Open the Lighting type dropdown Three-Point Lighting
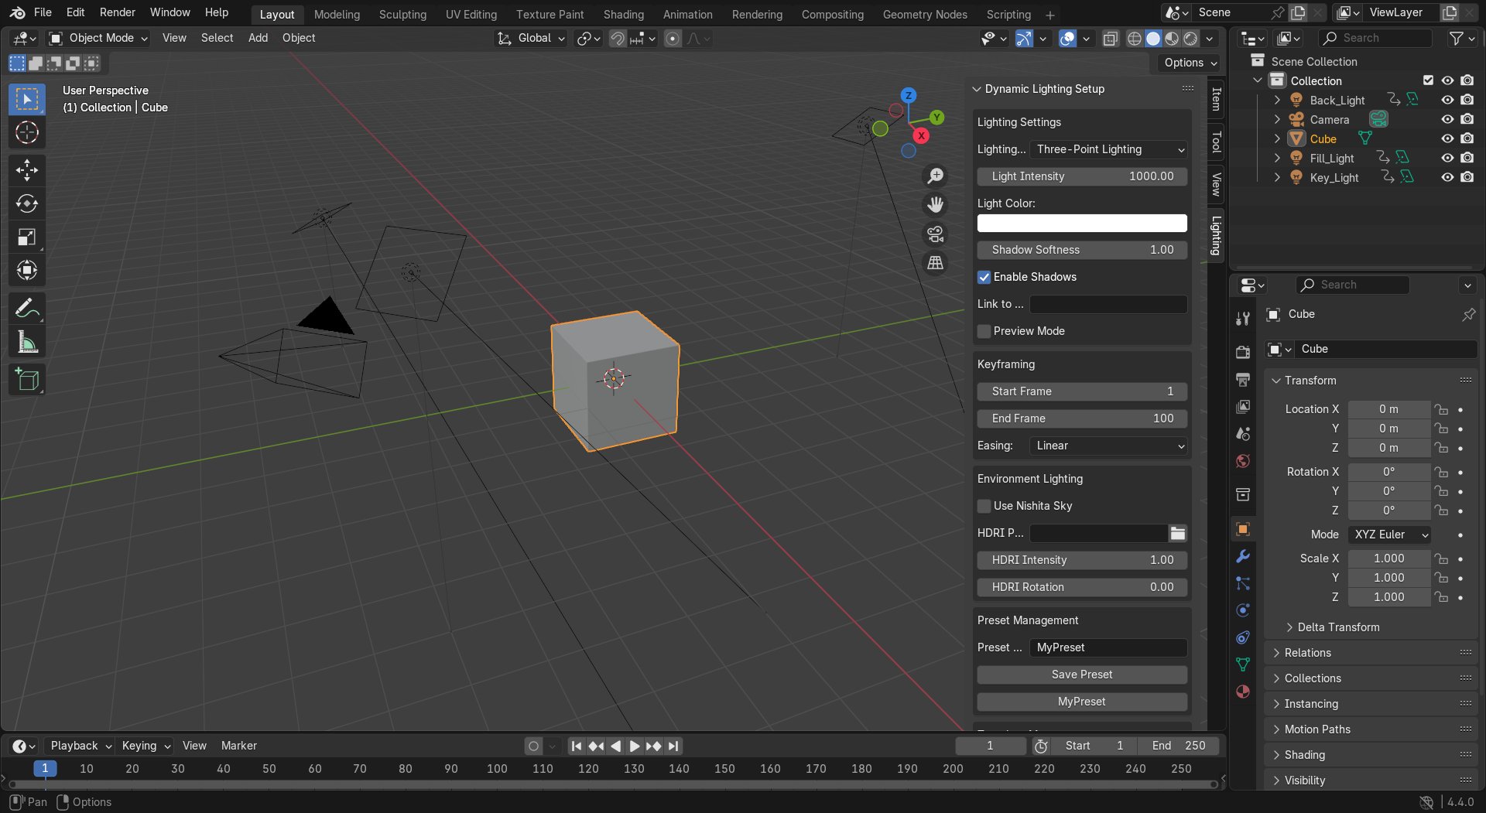The height and width of the screenshot is (813, 1486). click(1110, 149)
